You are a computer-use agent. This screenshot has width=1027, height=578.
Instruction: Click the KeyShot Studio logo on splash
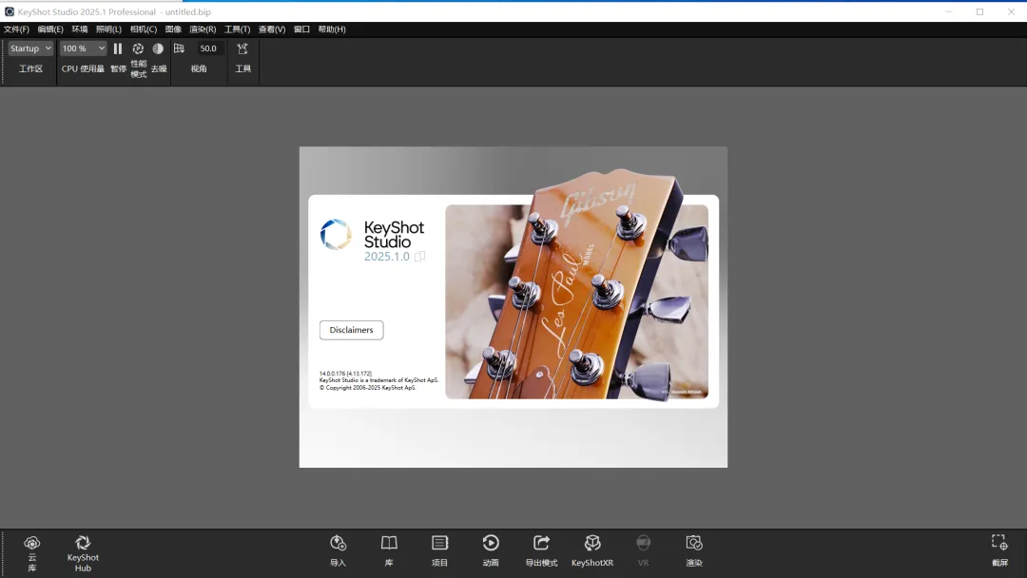coord(336,235)
